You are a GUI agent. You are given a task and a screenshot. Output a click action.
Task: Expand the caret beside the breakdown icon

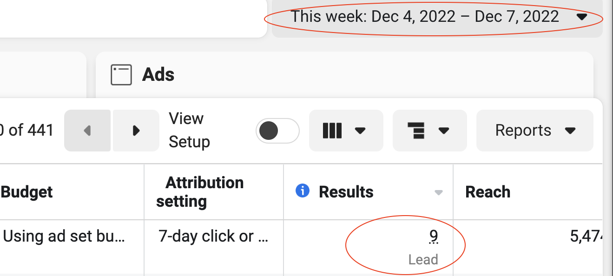tap(444, 131)
